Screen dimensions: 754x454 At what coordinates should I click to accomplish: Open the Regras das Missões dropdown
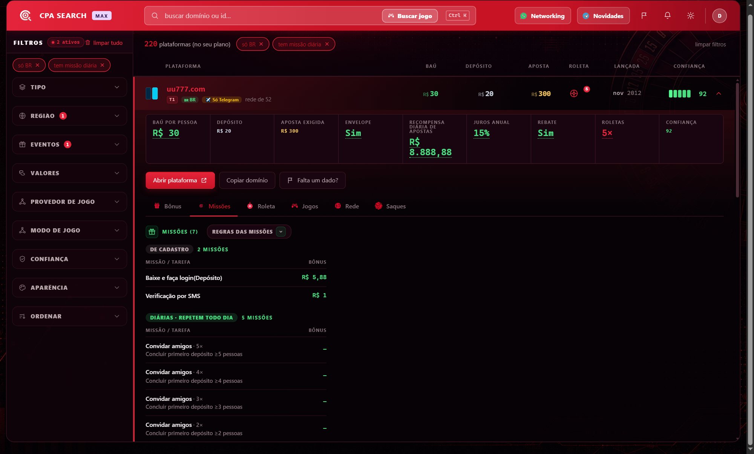point(249,232)
